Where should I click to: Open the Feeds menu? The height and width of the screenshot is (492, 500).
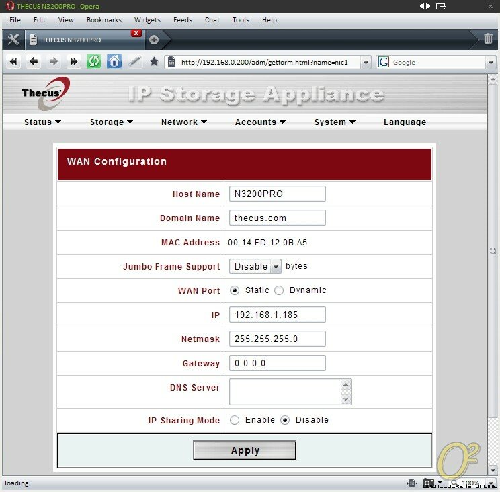[183, 20]
